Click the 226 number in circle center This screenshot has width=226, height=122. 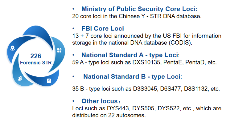[x=36, y=56]
